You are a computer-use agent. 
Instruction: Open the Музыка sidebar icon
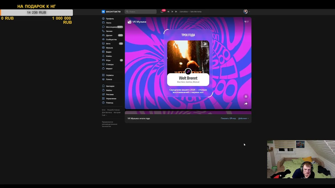point(103,48)
